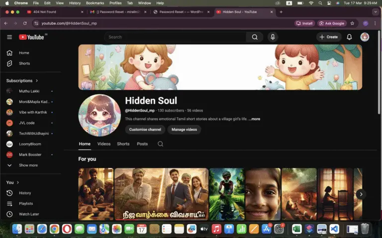Expand the Subscriptions section chevron

37,81
